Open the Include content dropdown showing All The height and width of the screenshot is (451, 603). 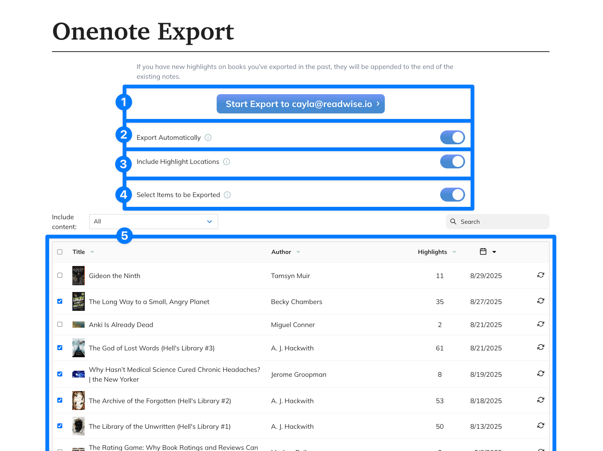coord(153,222)
